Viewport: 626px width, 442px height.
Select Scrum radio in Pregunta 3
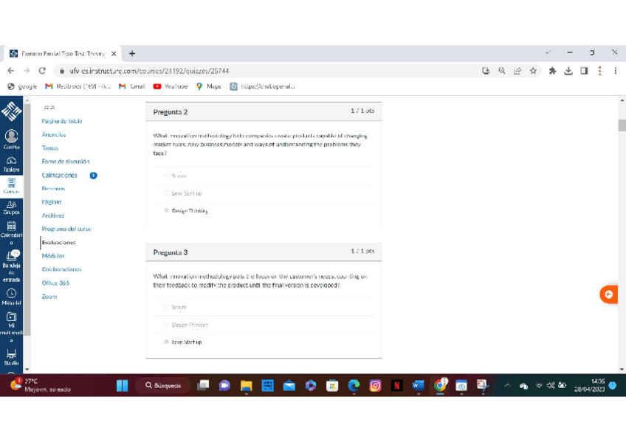pos(167,307)
